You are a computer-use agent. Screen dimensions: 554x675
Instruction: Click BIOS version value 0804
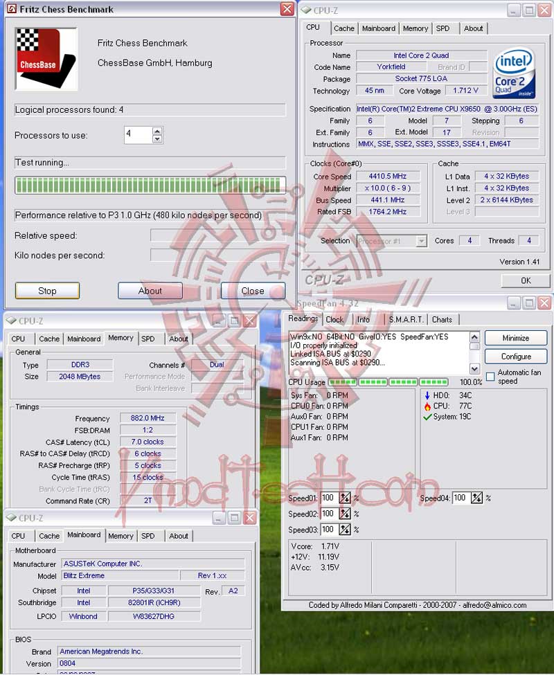click(x=149, y=663)
